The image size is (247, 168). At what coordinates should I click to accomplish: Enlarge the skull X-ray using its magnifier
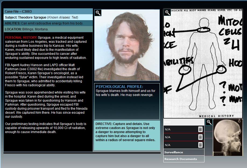pos(209,122)
